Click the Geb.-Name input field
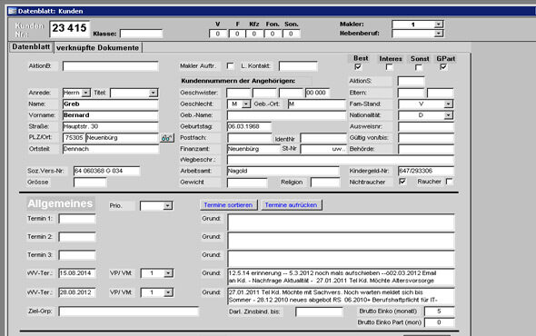 click(286, 115)
